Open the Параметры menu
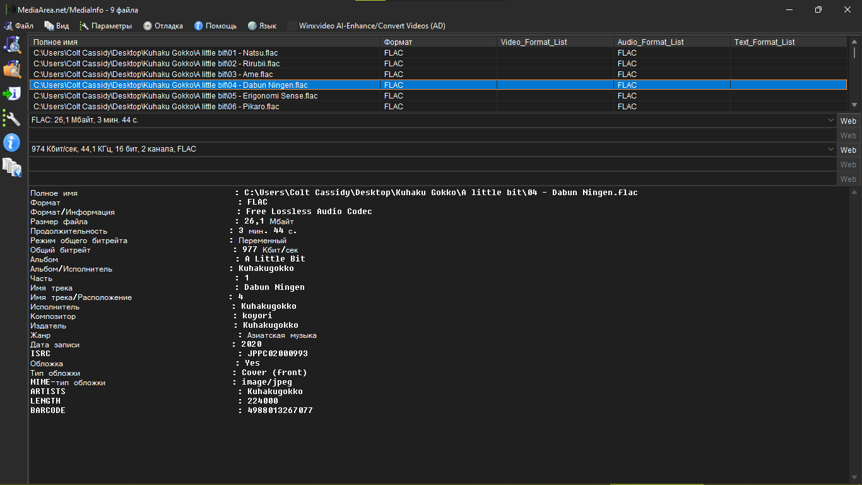The image size is (862, 485). (x=105, y=26)
